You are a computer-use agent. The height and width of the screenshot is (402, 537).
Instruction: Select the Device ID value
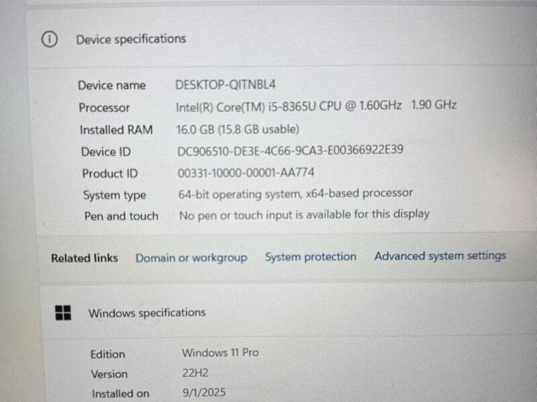290,150
